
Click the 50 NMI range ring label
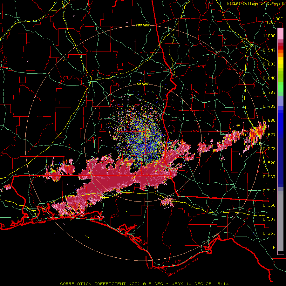(143, 84)
